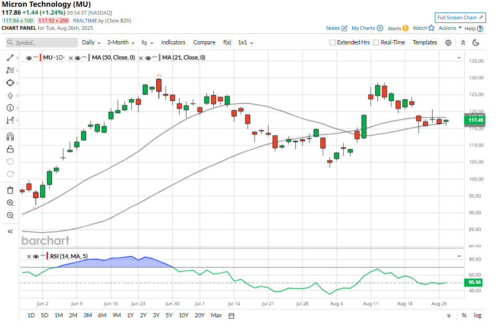Screen dimensions: 498x334
Task: Open Full Screen Chart
Action: pyautogui.click(x=460, y=18)
